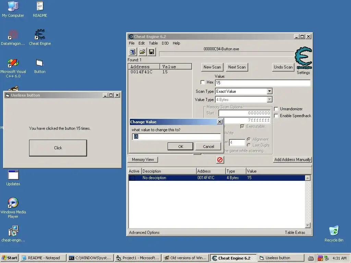Click the Cheat Engine logo above Settings
Screen dimensions: 351x263
tap(303, 58)
